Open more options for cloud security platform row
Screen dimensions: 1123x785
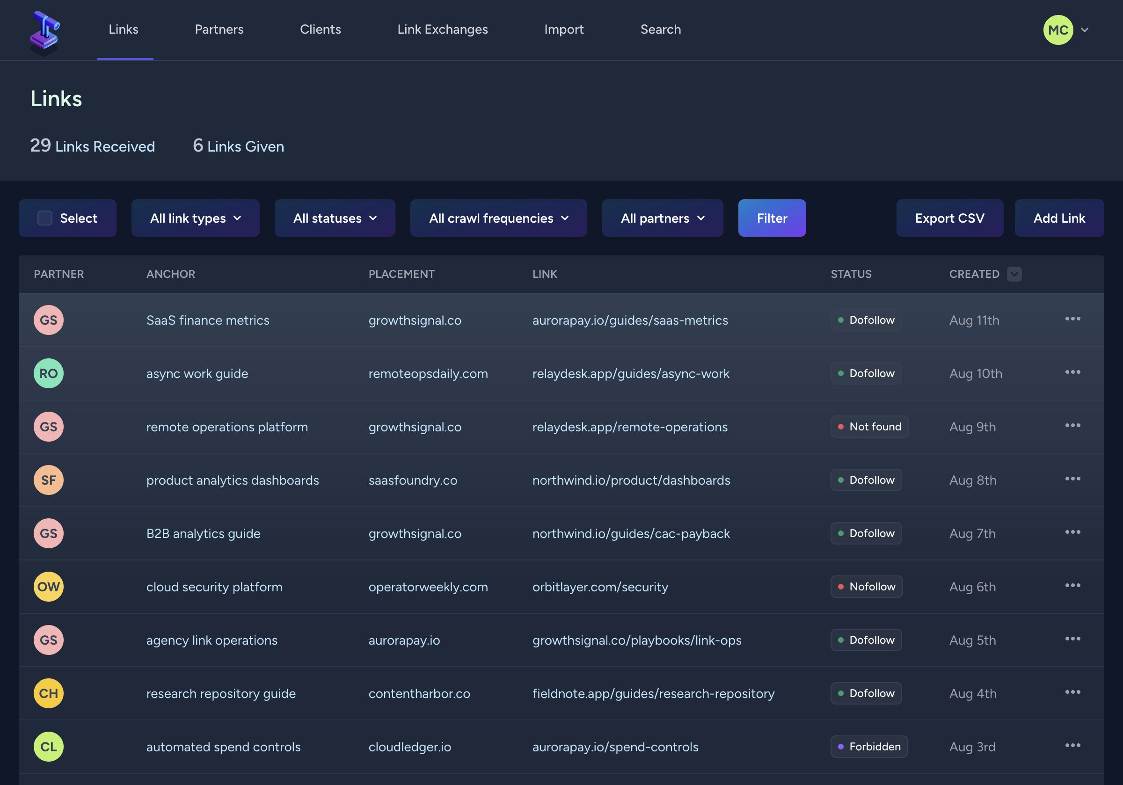(1072, 585)
